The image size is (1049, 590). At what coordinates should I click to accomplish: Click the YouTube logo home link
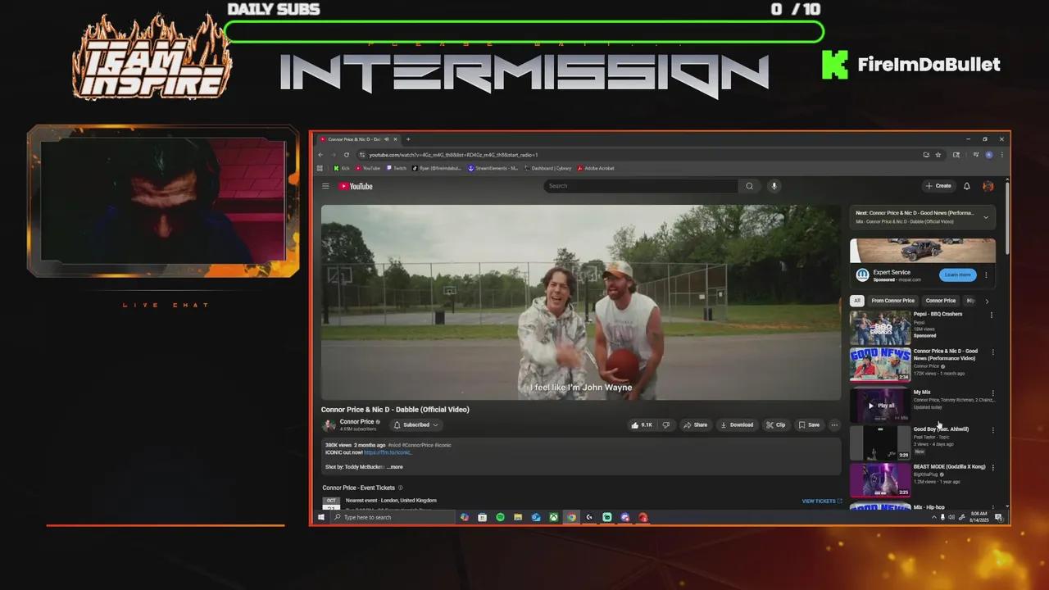point(356,186)
